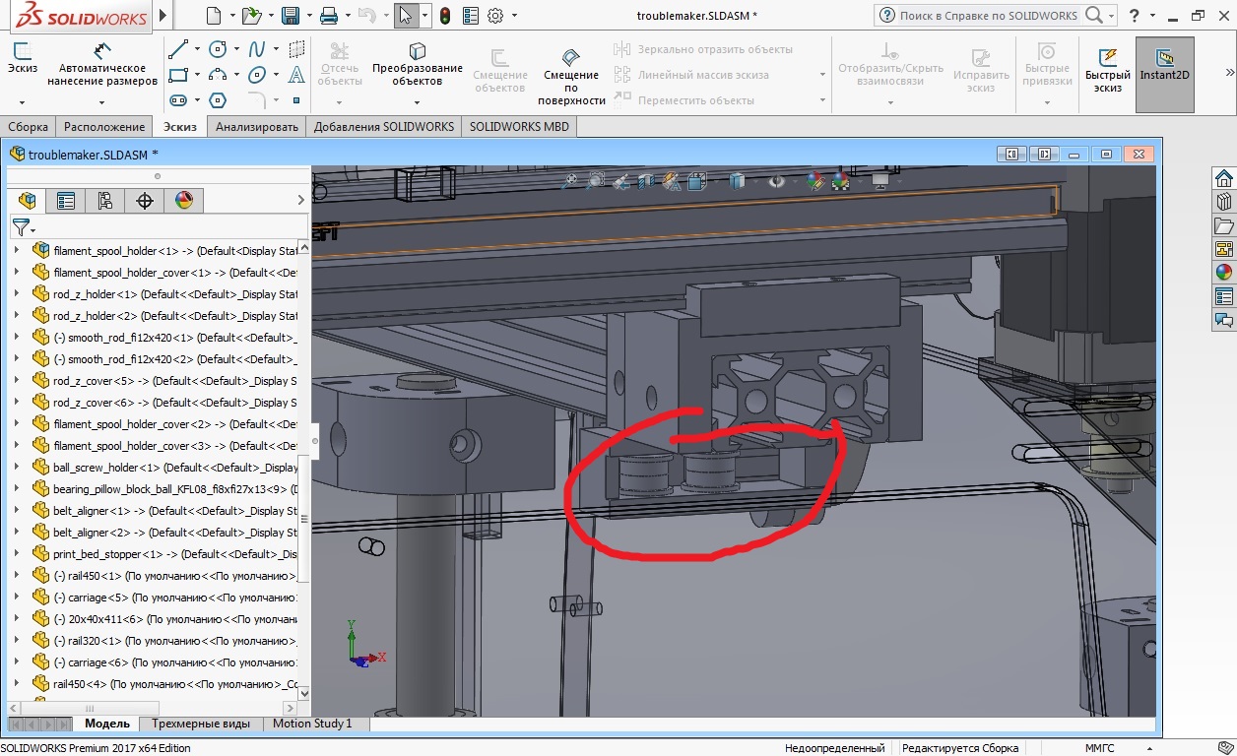1237x756 pixels.
Task: Open the Motion Study 1 tab
Action: point(311,724)
